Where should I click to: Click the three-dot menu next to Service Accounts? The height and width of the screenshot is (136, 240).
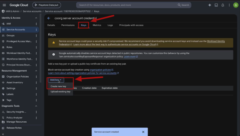[x=36, y=30]
